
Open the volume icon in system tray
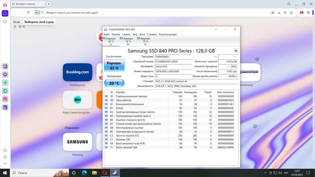(280, 173)
